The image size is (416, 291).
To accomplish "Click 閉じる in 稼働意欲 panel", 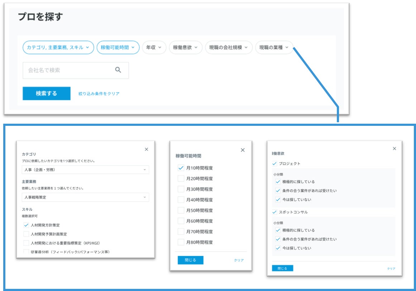I will 283,268.
